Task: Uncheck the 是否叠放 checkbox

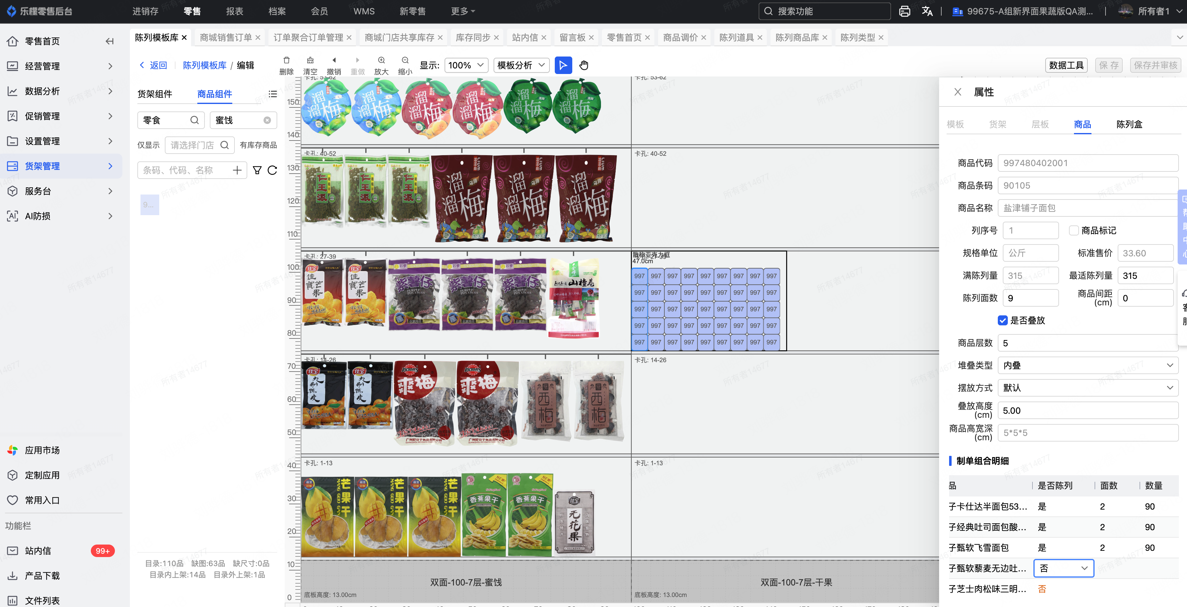Action: pyautogui.click(x=1003, y=321)
